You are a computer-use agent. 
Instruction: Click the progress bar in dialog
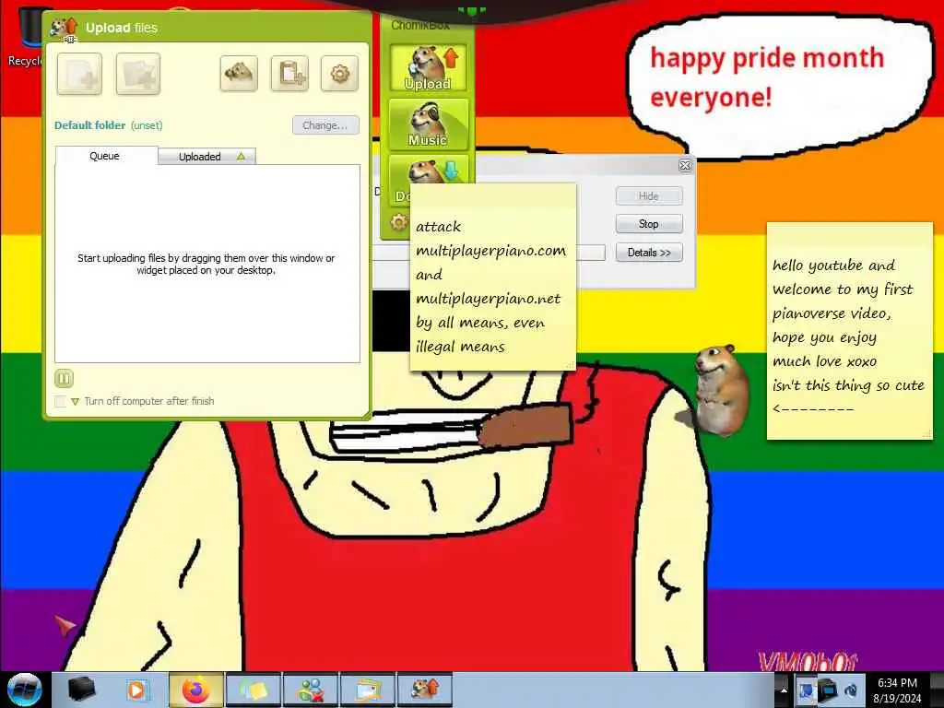(x=591, y=253)
